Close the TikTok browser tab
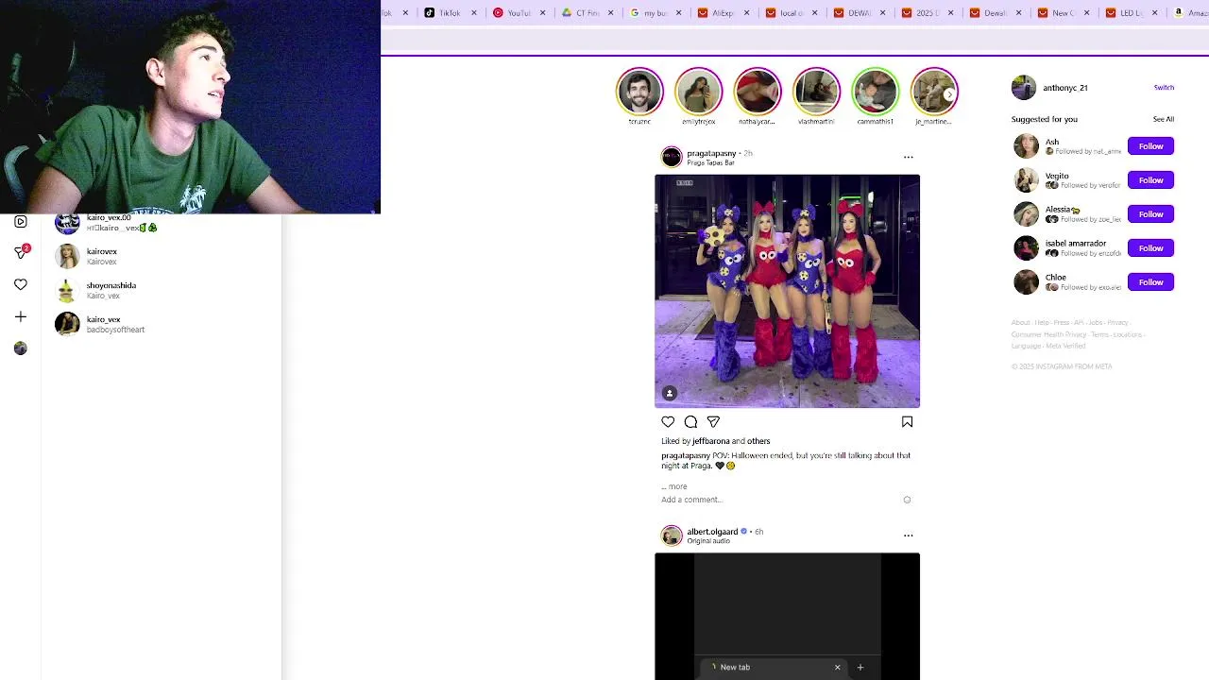Image resolution: width=1209 pixels, height=680 pixels. 474,13
